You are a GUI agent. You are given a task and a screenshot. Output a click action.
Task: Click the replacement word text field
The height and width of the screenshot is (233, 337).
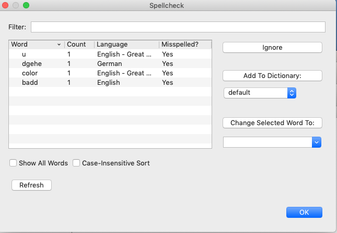click(x=266, y=142)
